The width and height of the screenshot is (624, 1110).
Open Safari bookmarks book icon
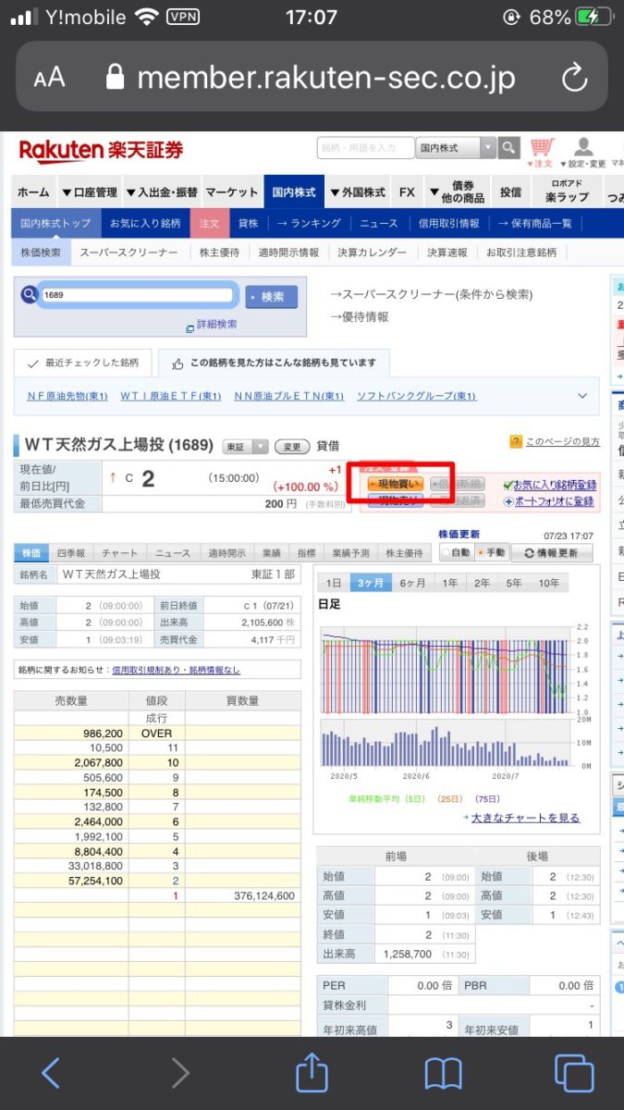[444, 1074]
